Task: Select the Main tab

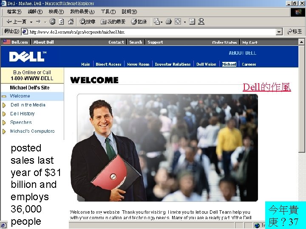Action: [86, 64]
